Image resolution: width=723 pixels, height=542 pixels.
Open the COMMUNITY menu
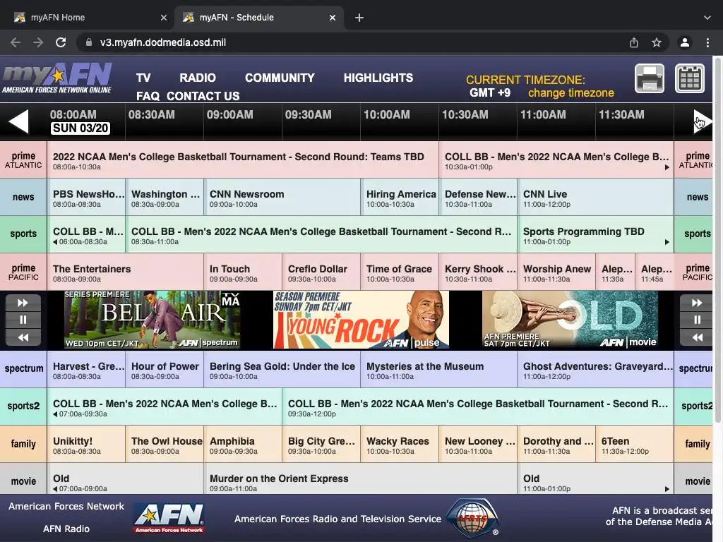point(280,78)
